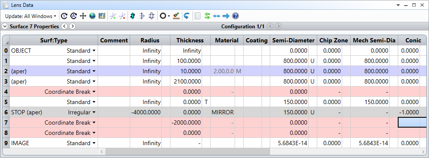This screenshot has height=158, width=429.
Task: Select the thickness cell showing 10.0000
Action: (x=186, y=71)
